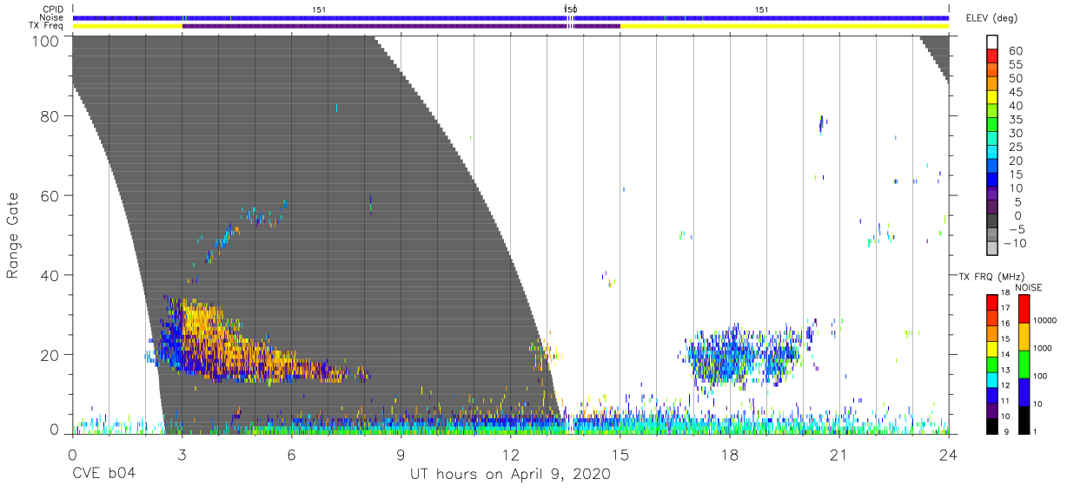1067x492 pixels.
Task: Click the 25 label on the ELEV colorbar
Action: [x=1015, y=148]
